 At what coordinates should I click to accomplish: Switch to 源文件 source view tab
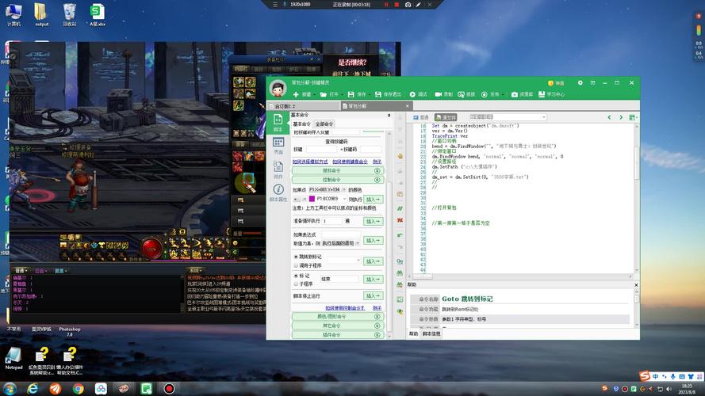point(446,117)
